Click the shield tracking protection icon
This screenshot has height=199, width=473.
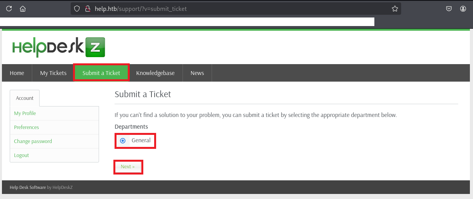coord(77,9)
